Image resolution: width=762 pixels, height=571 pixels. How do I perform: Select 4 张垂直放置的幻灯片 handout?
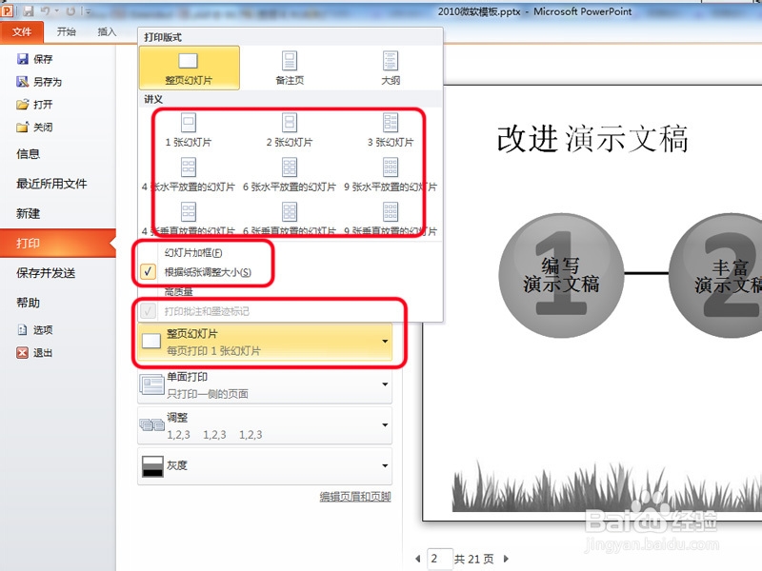point(188,212)
